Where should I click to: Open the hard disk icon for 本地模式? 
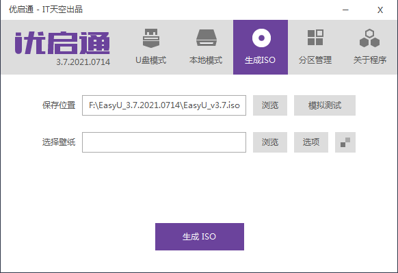point(207,38)
